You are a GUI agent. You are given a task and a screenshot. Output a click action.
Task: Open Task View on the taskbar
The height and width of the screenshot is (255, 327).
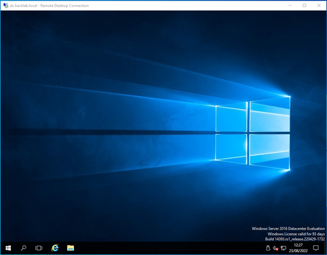39,248
